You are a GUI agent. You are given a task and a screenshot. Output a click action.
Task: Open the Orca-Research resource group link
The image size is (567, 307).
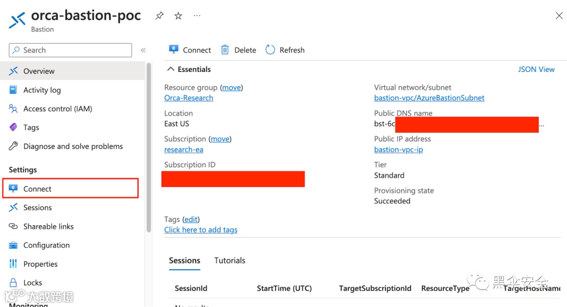pyautogui.click(x=188, y=98)
